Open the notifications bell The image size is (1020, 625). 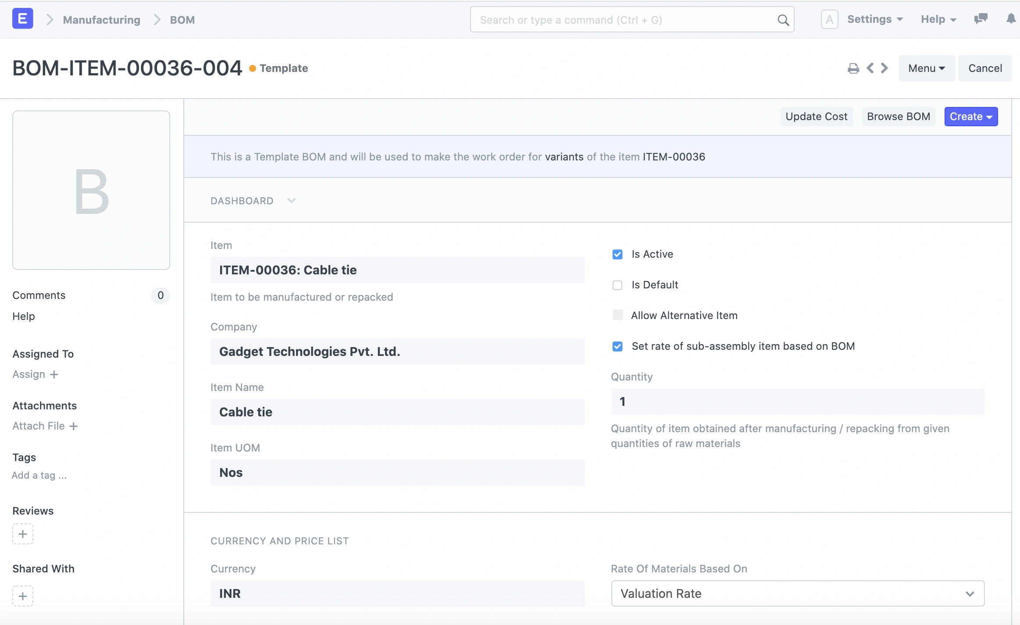point(1011,19)
